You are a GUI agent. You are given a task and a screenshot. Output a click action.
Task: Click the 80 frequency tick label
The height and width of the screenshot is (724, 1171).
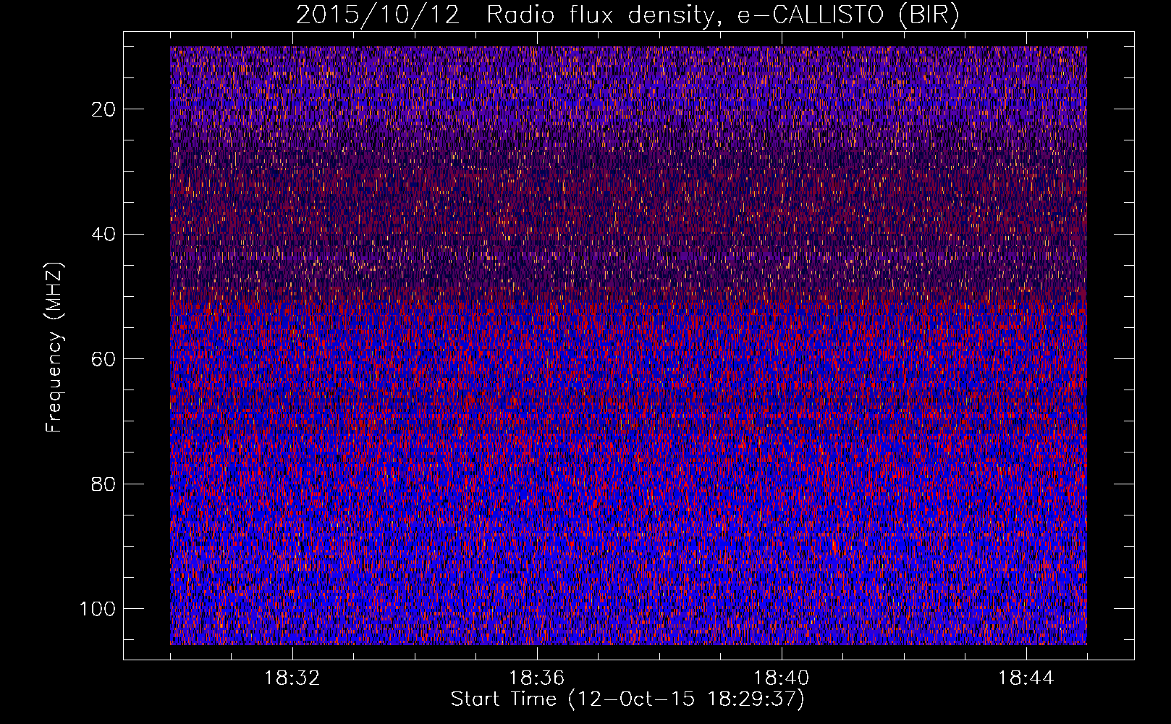103,484
